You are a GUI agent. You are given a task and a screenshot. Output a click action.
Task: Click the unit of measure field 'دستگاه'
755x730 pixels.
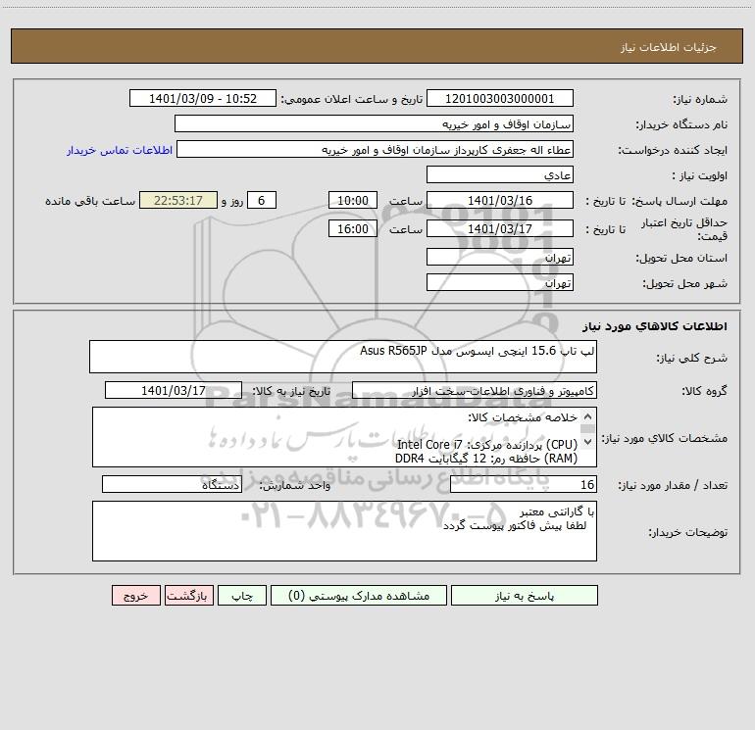tap(172, 484)
